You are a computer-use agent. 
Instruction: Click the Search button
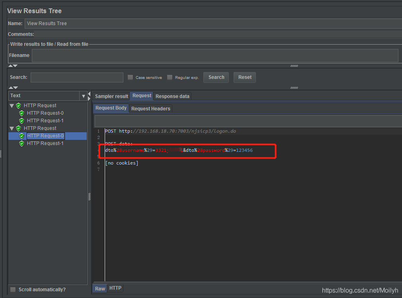[x=216, y=77]
